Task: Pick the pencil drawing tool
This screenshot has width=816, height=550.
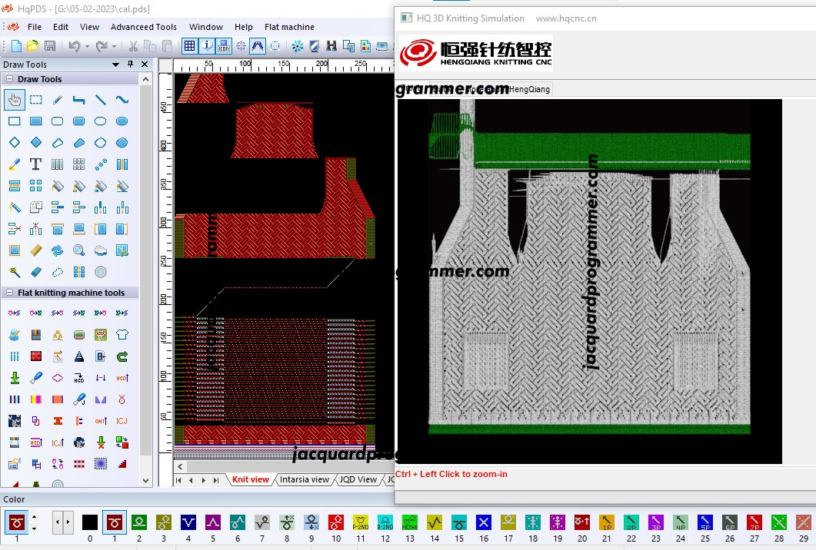Action: pos(57,99)
